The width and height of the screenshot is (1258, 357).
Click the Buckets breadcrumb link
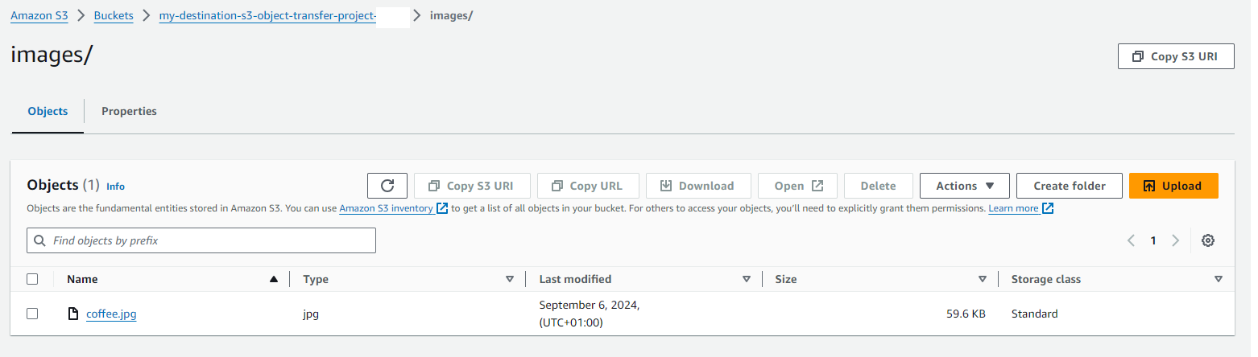point(114,16)
